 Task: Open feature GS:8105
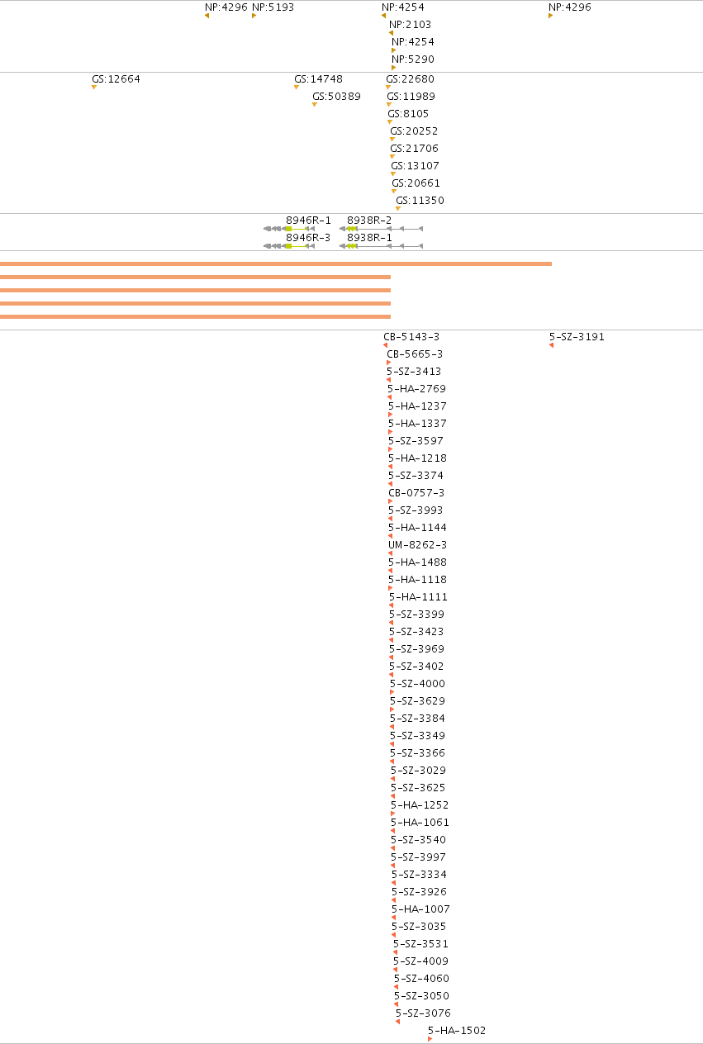click(x=408, y=114)
